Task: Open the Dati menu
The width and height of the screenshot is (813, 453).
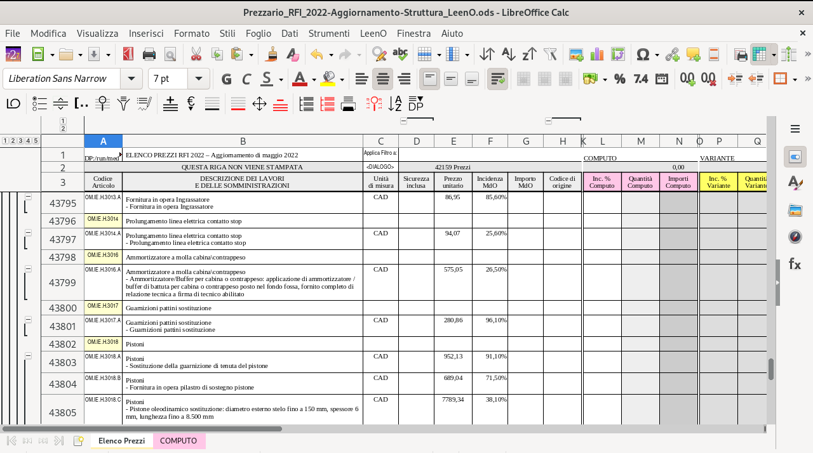Action: [x=290, y=33]
